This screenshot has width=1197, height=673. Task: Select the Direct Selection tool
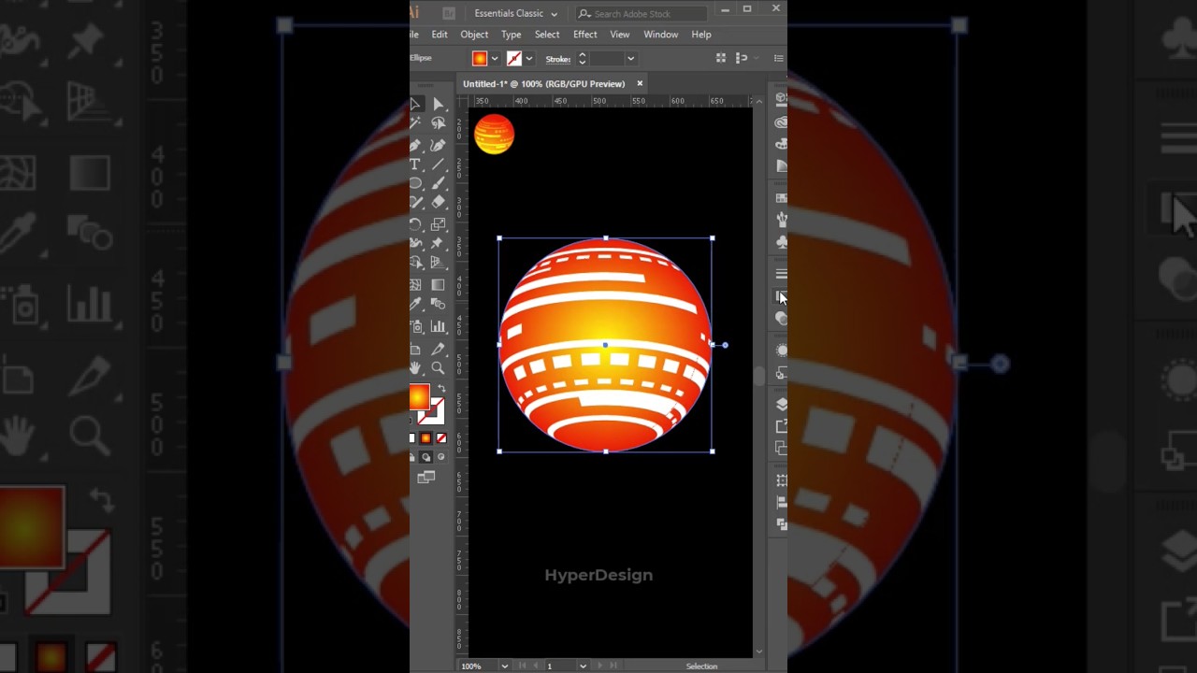(438, 104)
